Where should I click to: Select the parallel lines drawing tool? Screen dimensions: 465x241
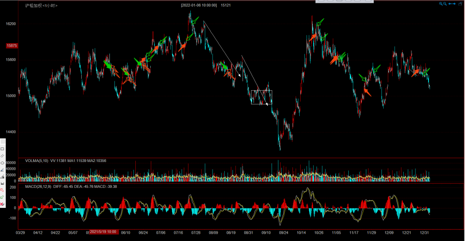click(2, 156)
